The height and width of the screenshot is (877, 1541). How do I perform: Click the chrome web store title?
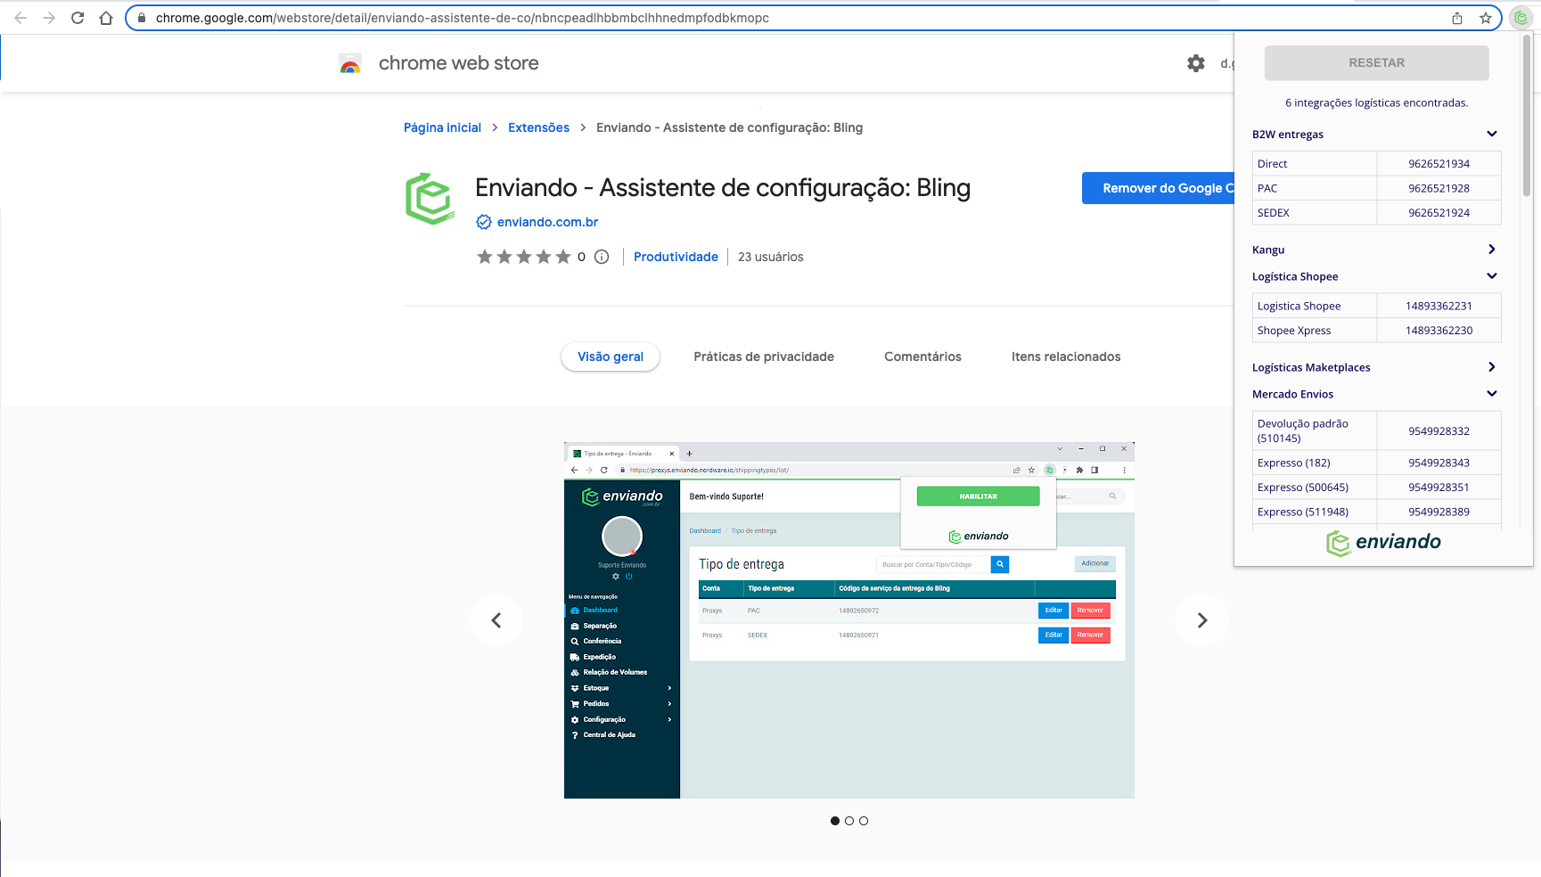(458, 63)
